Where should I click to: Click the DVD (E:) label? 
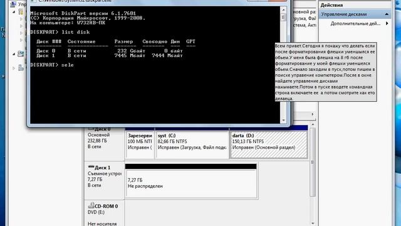96,212
